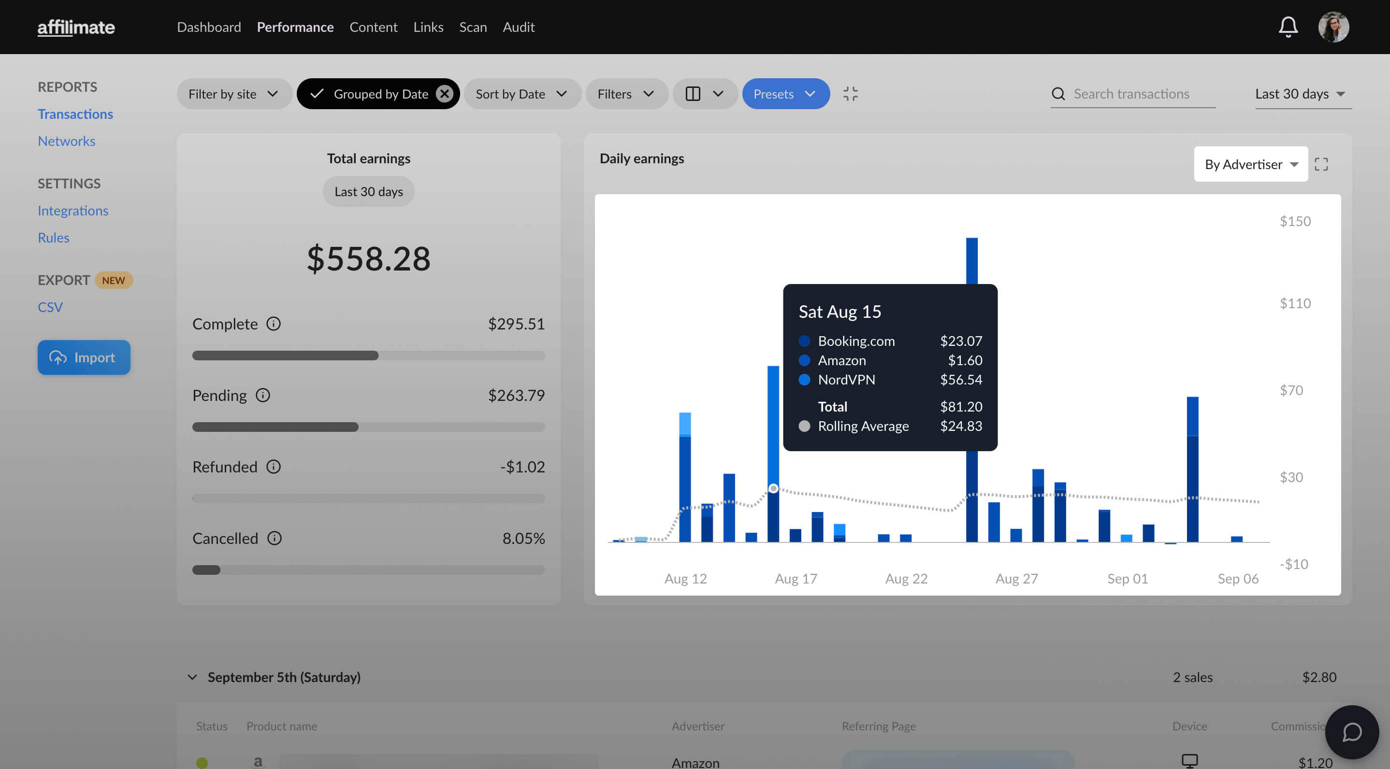This screenshot has height=769, width=1390.
Task: Select the Performance menu tab
Action: pos(295,27)
